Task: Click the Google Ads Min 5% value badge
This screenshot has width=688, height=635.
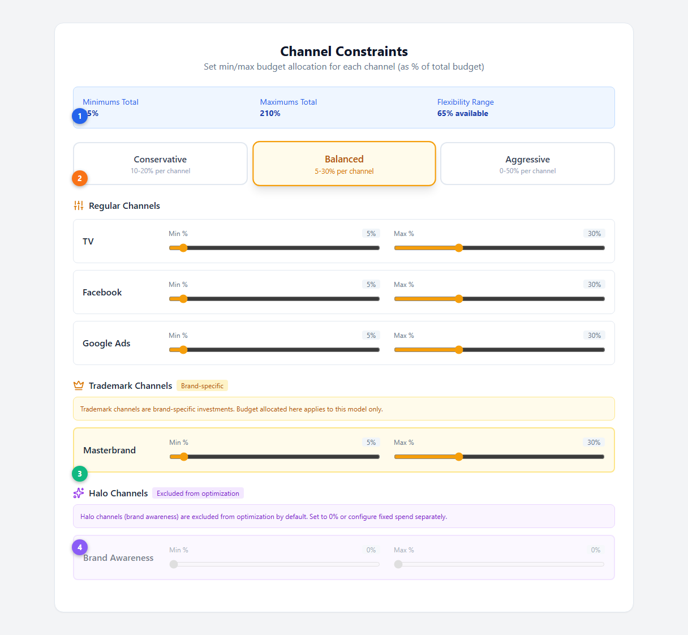Action: (x=371, y=336)
